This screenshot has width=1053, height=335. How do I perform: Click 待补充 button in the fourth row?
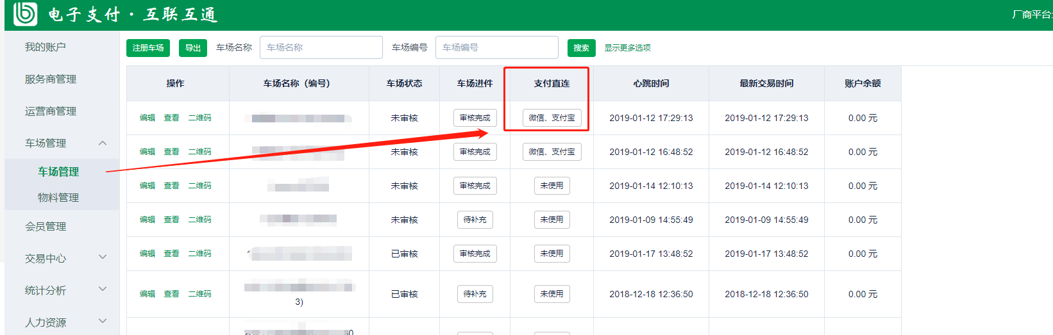(475, 220)
